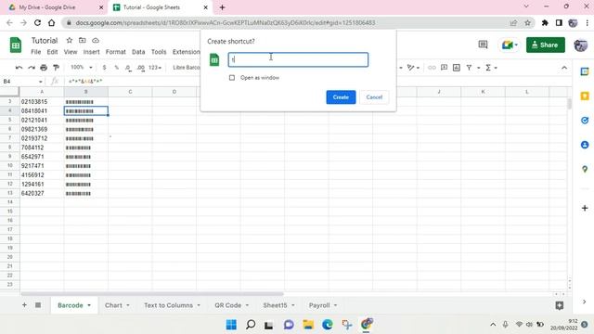Star the Tutorial document

point(70,40)
